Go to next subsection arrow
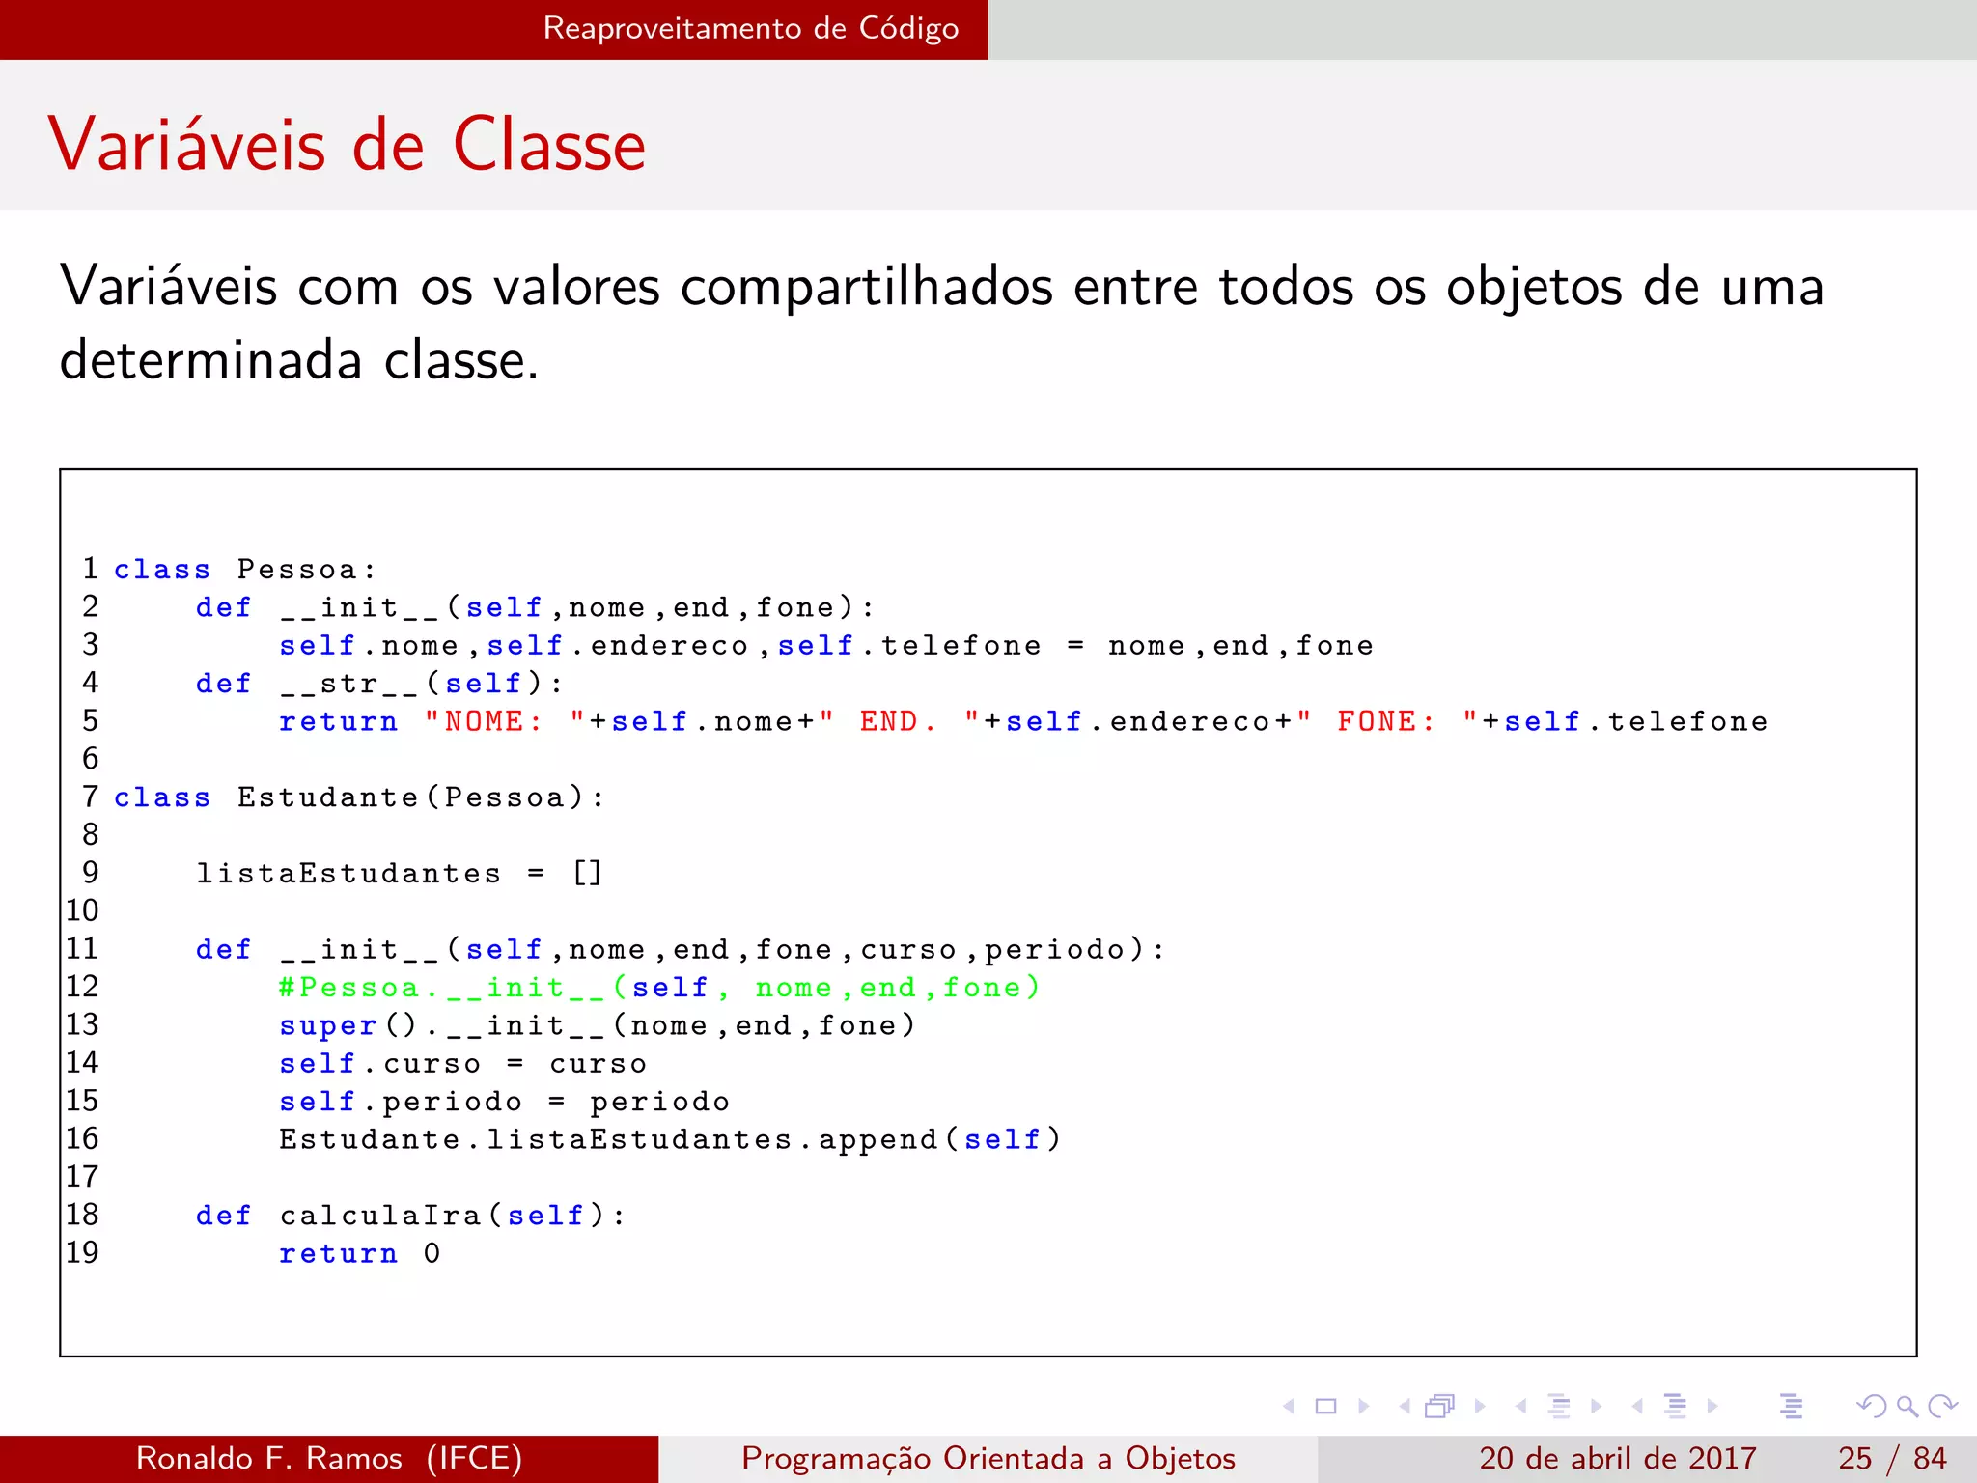Image resolution: width=1977 pixels, height=1483 pixels. 1597,1406
